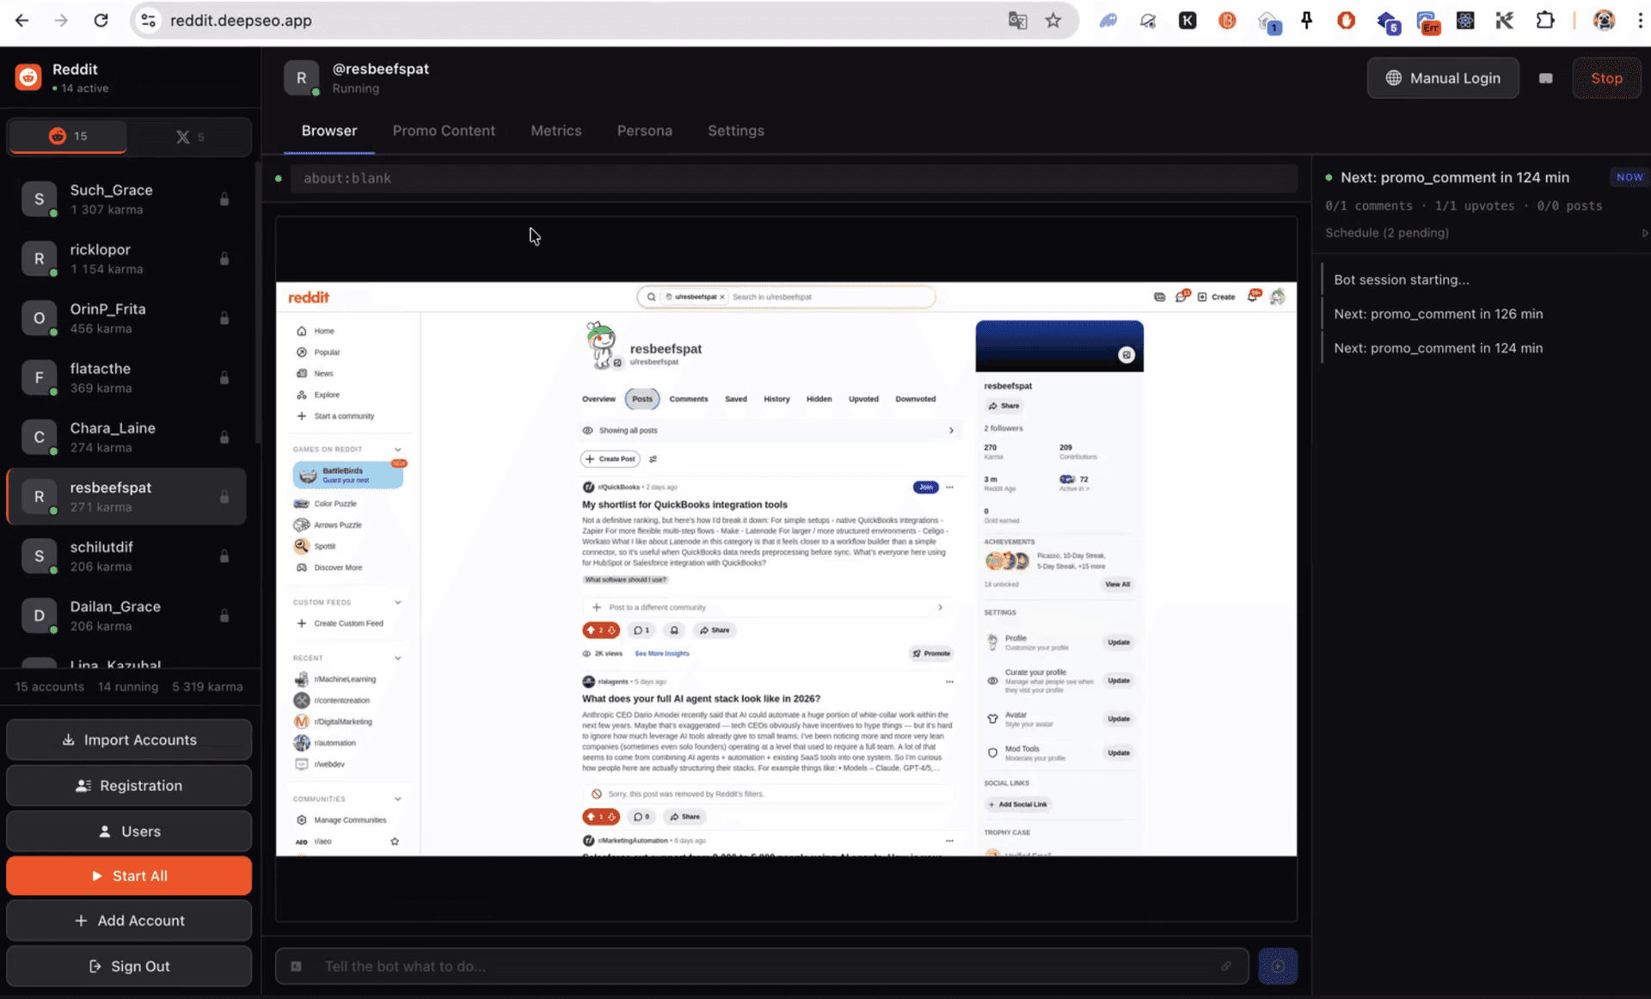
Task: Click the paperclip attachment icon in the command bar
Action: point(1226,965)
